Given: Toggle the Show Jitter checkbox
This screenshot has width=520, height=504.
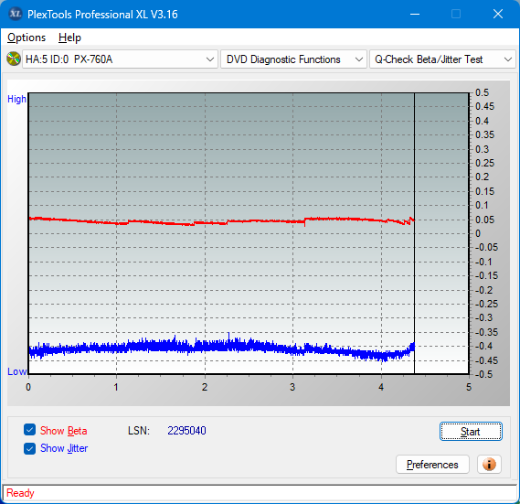Looking at the screenshot, I should click(29, 448).
